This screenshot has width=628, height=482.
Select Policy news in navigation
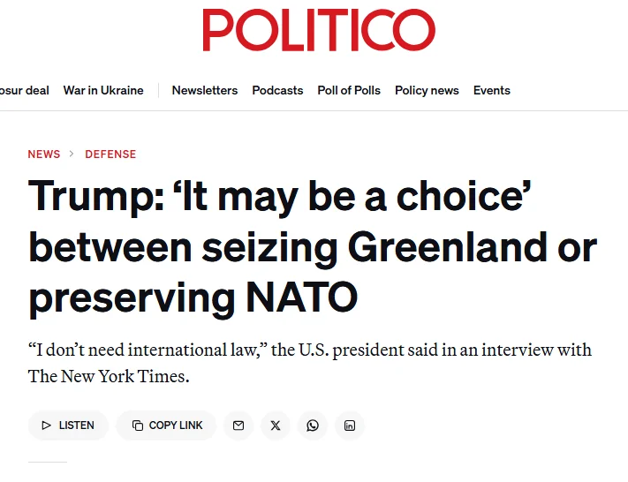(427, 90)
